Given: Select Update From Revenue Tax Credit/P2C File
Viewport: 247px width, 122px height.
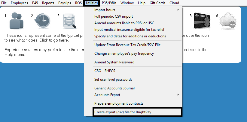Looking at the screenshot, I should click(137, 45).
